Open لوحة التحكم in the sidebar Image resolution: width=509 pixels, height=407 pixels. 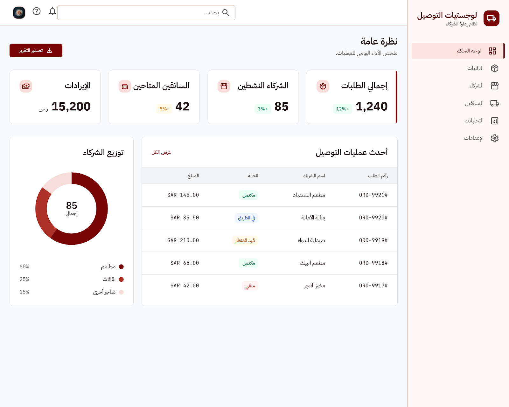(458, 51)
